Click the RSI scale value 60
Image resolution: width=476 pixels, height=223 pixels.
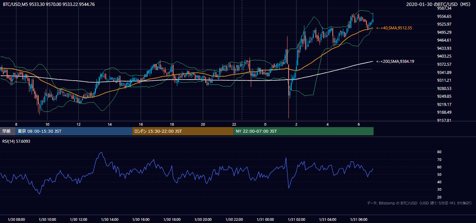[x=439, y=167]
